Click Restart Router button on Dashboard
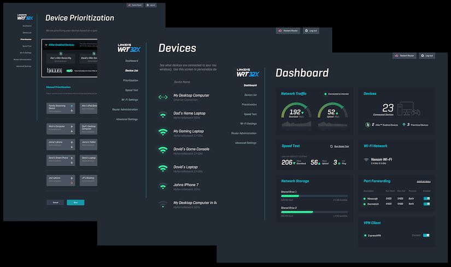 click(404, 56)
